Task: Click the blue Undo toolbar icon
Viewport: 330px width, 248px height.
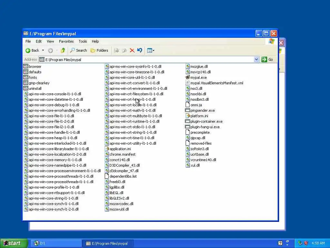Action: [x=140, y=50]
